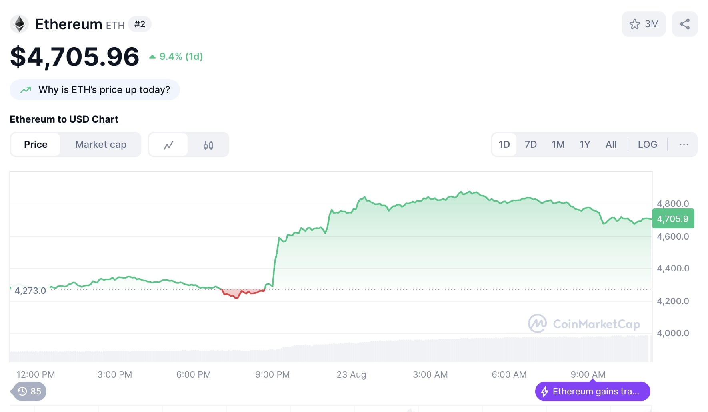Open the more options ellipsis menu
Viewport: 708px width, 412px height.
[684, 145]
